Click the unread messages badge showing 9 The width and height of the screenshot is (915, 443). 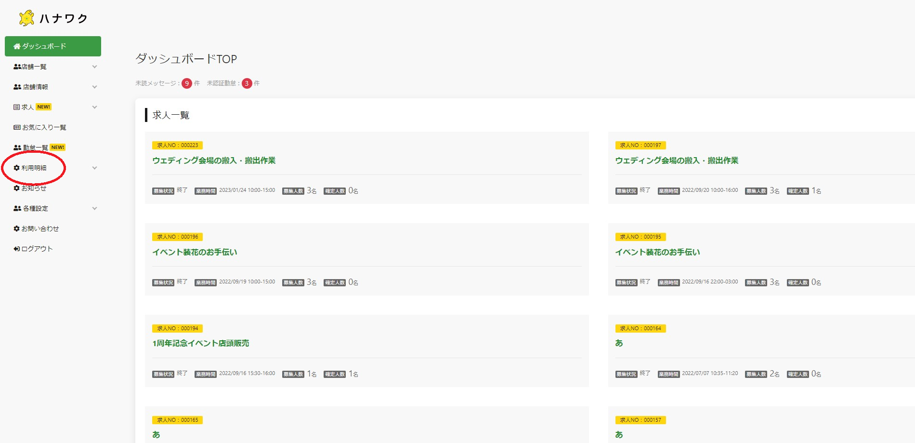[187, 83]
